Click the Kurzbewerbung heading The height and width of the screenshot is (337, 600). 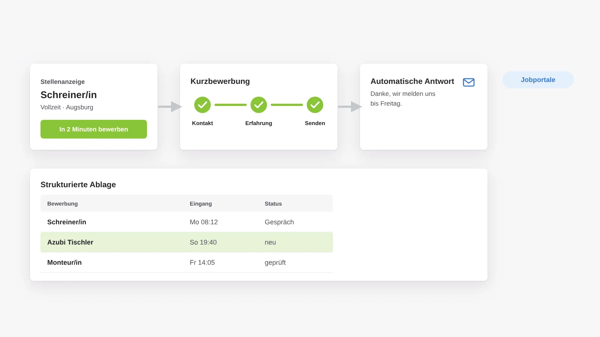pos(220,81)
